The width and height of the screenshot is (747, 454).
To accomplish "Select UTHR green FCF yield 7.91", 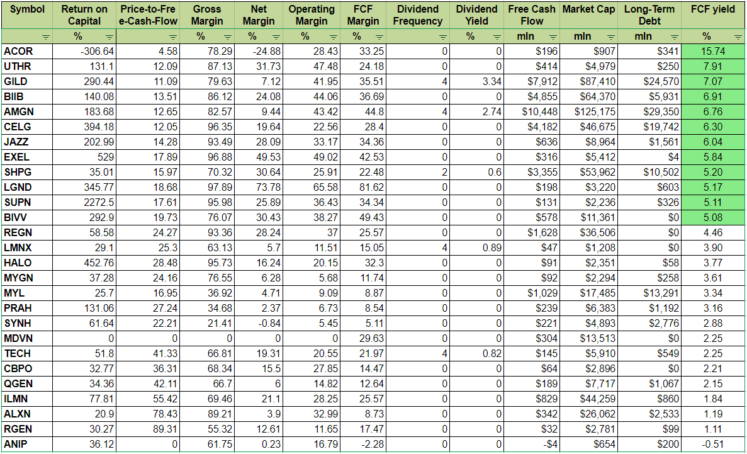I will point(712,66).
